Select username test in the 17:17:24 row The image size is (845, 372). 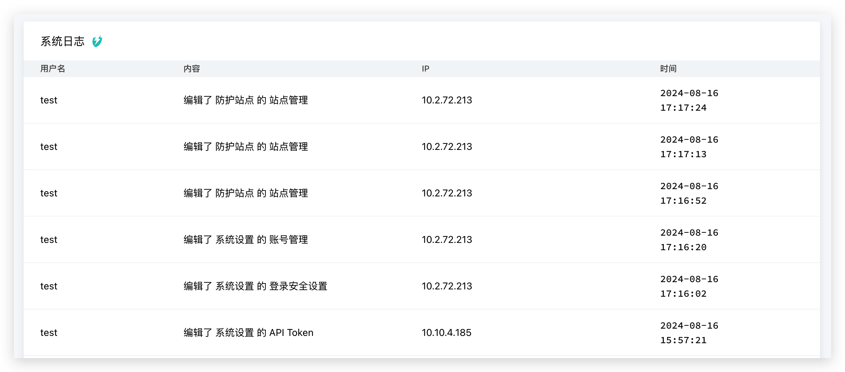point(49,100)
